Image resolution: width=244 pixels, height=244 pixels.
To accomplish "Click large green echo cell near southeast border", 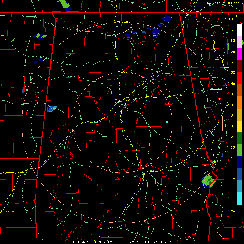I will coord(209,181).
